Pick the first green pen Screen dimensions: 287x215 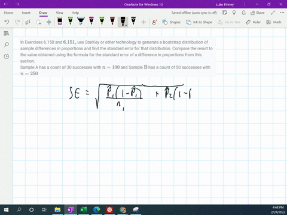tap(71, 21)
